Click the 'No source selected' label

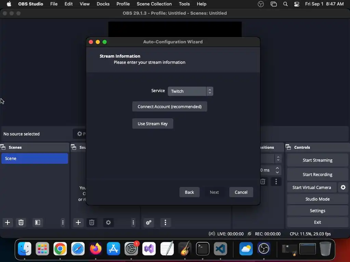22,134
